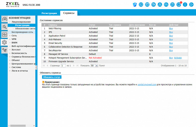Open the items-per-page 50 dropdown
This screenshot has width=196, height=127.
click(x=94, y=66)
